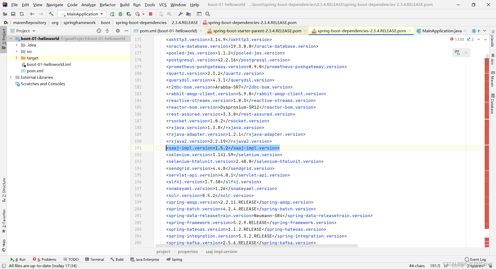496x269 pixels.
Task: Collapse all in Project panel
Action: pyautogui.click(x=107, y=31)
